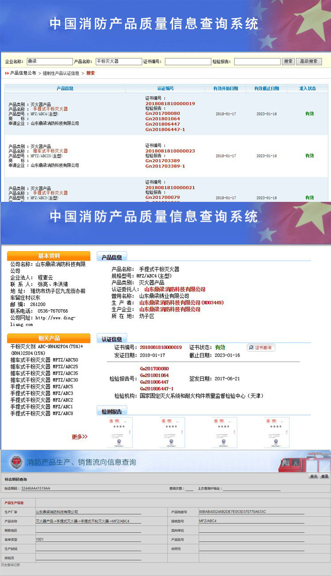Click the 基本资料 panel header
Image resolution: width=331 pixels, height=576 pixels.
point(49,256)
